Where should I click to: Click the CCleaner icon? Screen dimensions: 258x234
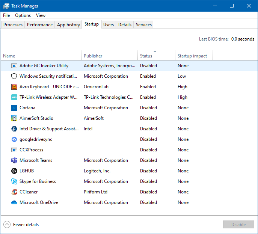[14, 192]
